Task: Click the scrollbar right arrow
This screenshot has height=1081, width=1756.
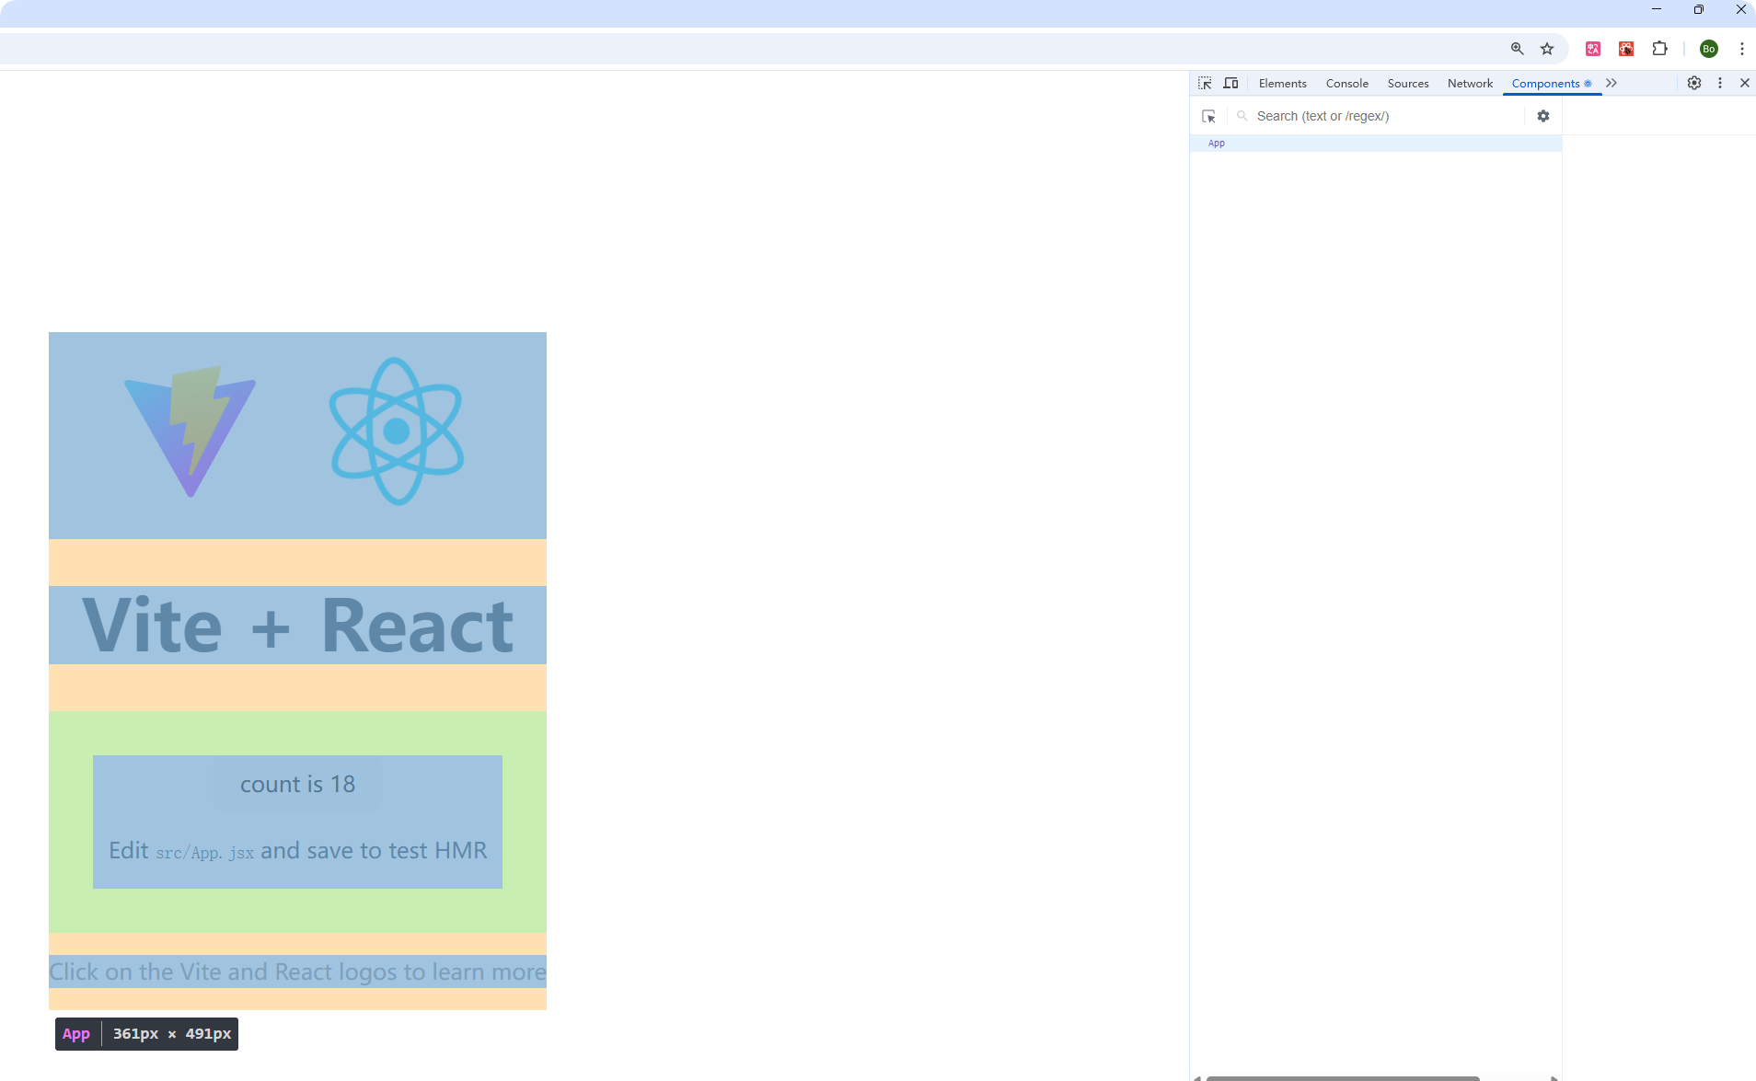Action: 1554,1077
